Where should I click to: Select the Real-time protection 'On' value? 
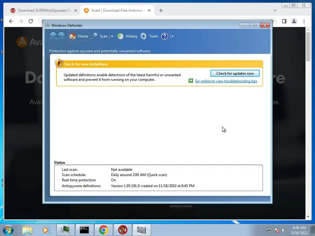(x=113, y=180)
